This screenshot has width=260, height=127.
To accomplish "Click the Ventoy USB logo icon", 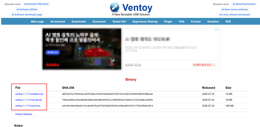I will click(x=115, y=7).
